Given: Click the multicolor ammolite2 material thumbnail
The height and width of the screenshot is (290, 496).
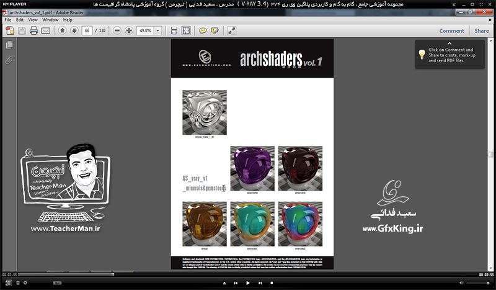Looking at the screenshot, I should click(x=300, y=224).
